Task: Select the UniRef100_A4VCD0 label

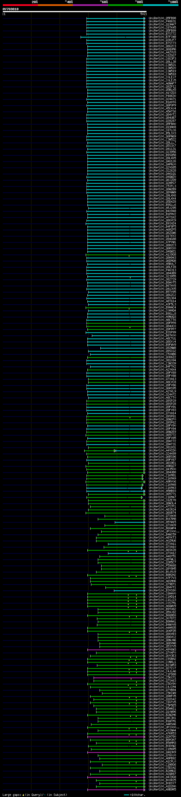Action: (162, 450)
